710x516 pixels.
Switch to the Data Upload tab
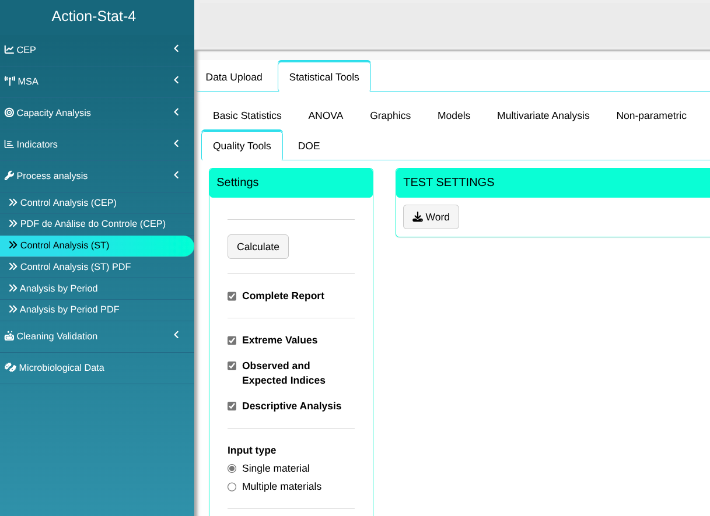[234, 77]
